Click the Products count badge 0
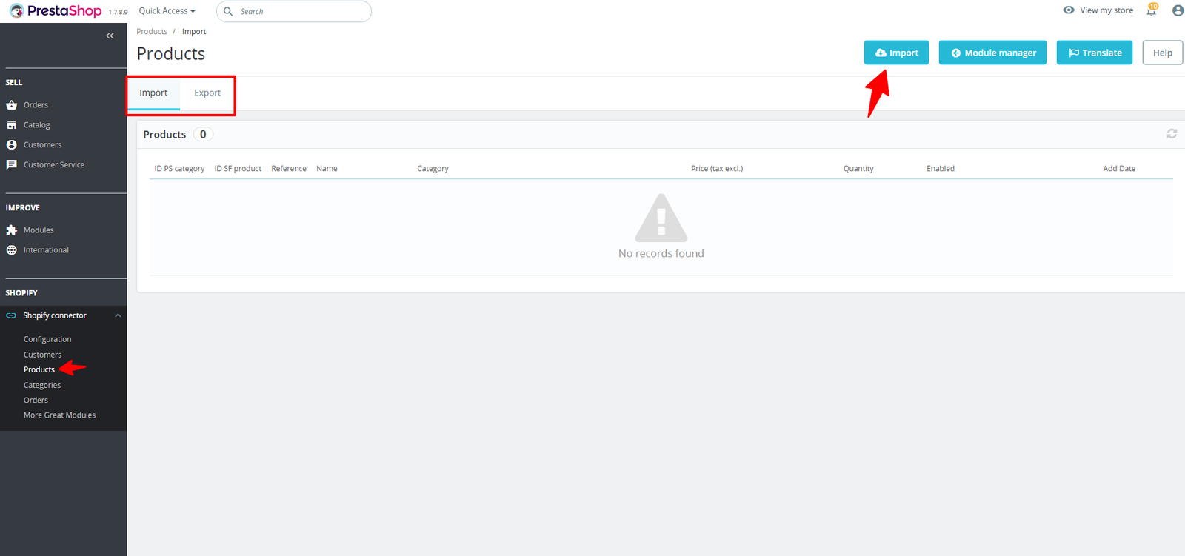 tap(203, 134)
